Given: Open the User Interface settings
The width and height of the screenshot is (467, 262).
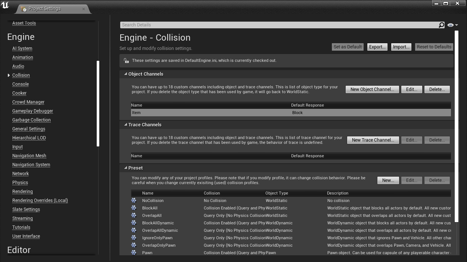Looking at the screenshot, I should coord(26,236).
